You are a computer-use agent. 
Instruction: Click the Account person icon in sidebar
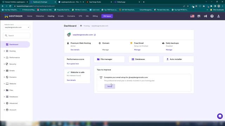click(x=7, y=110)
